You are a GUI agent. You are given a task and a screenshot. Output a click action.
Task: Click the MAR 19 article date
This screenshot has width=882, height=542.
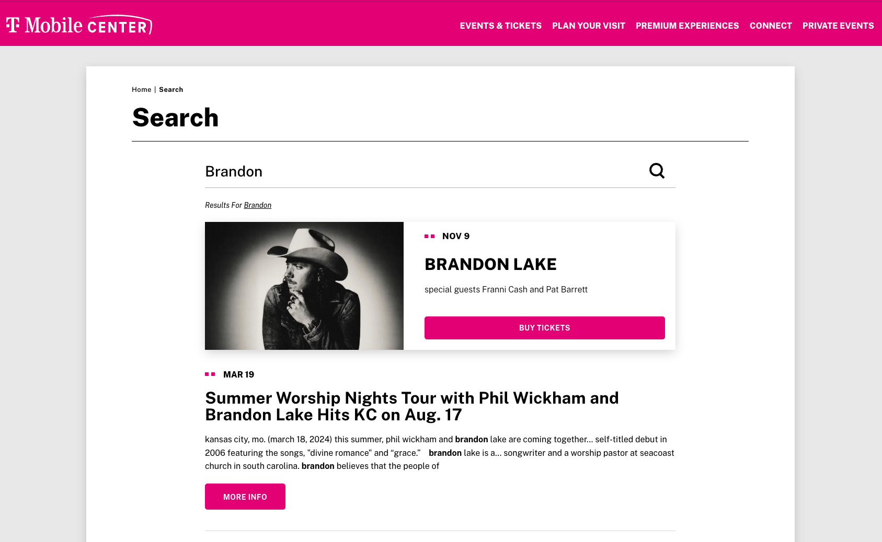click(238, 374)
